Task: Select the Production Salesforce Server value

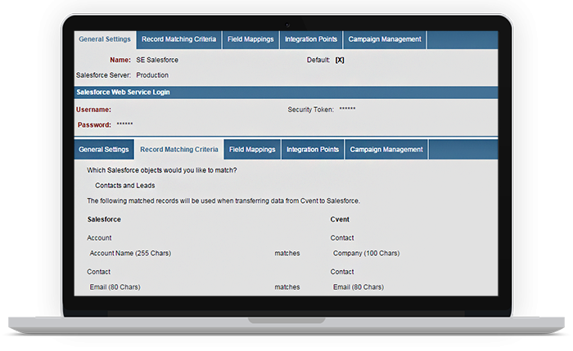Action: (x=153, y=74)
